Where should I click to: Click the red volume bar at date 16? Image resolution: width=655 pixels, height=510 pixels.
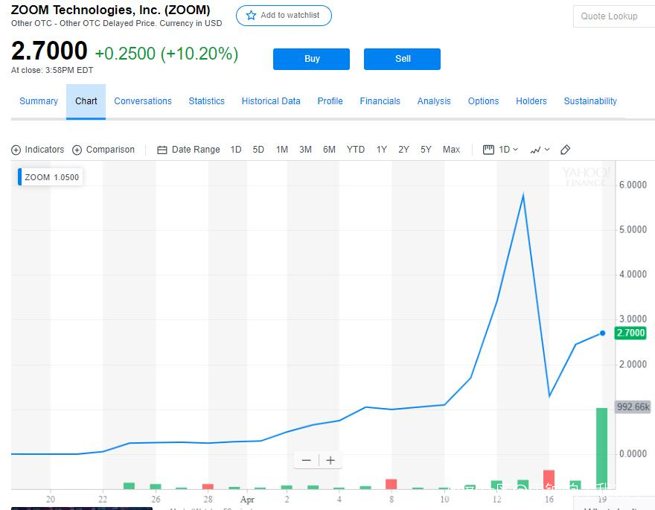click(549, 479)
